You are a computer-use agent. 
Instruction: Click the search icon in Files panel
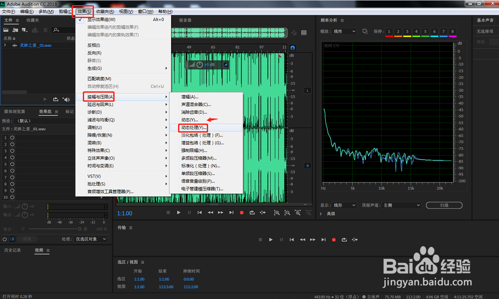(x=56, y=30)
